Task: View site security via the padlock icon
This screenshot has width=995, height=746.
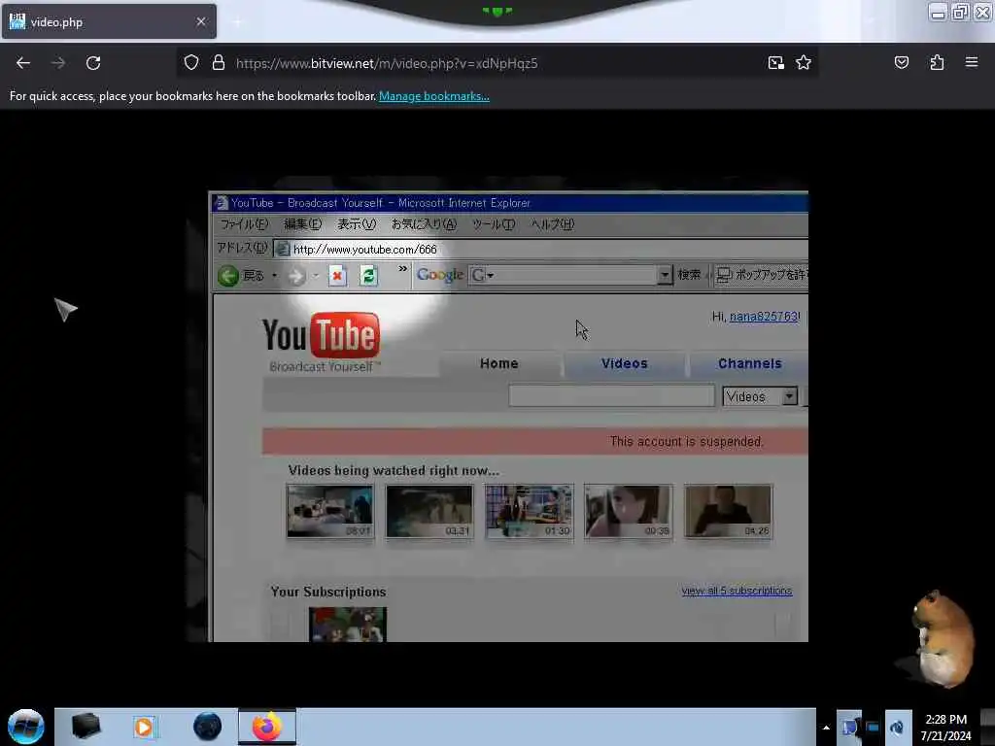Action: 219,63
